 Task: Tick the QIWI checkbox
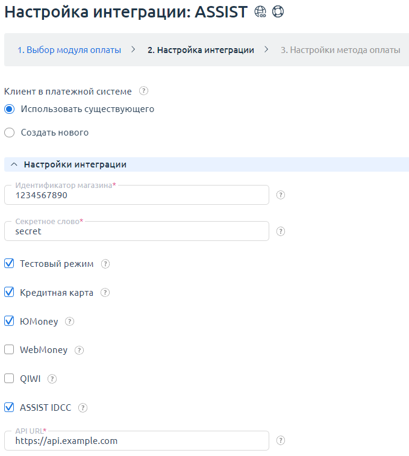(x=9, y=378)
